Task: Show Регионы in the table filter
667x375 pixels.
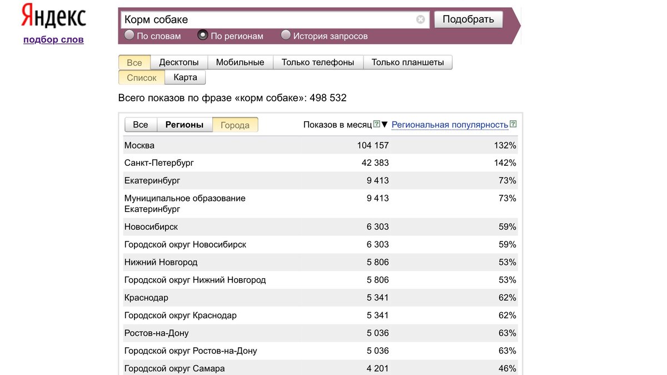Action: (185, 125)
